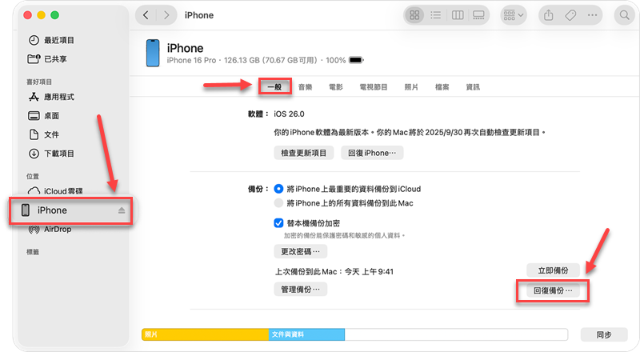Go back with the left chevron
The width and height of the screenshot is (640, 352).
coord(146,15)
